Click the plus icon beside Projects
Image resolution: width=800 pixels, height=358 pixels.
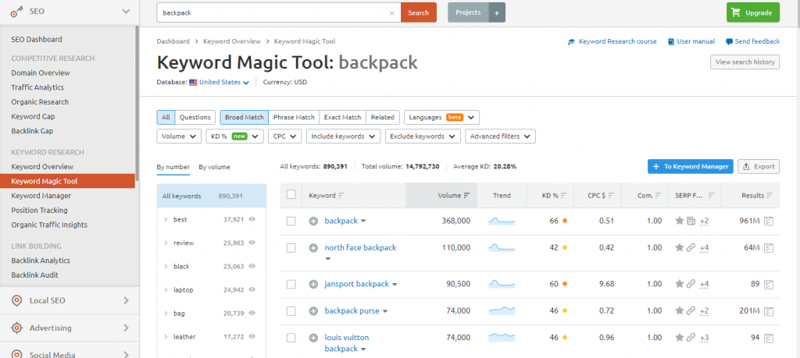[x=497, y=12]
